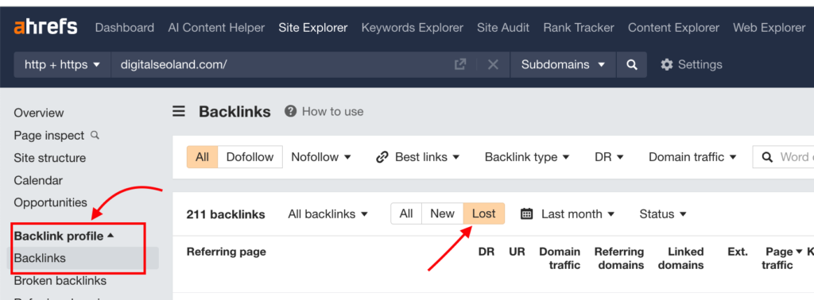Image resolution: width=814 pixels, height=300 pixels.
Task: Show All backlinks toggle near New
Action: (406, 213)
